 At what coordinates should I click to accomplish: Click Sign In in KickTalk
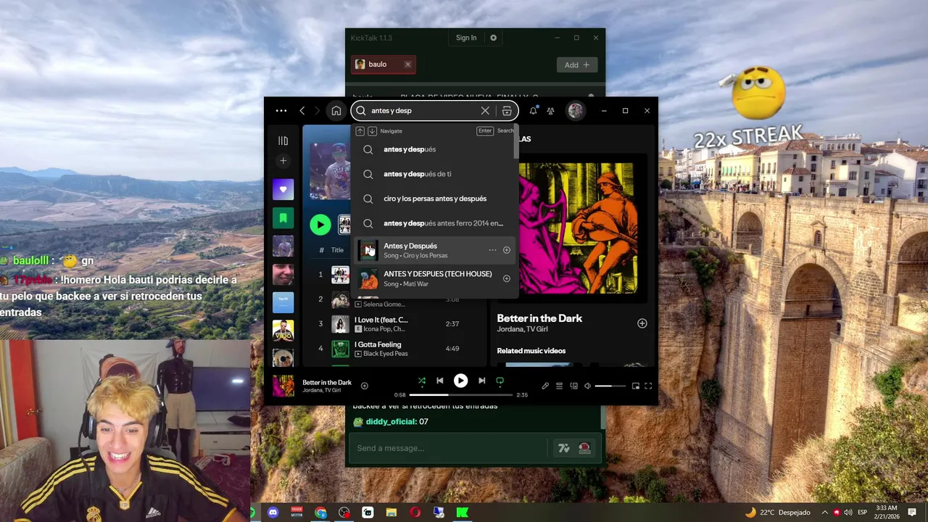pos(466,38)
